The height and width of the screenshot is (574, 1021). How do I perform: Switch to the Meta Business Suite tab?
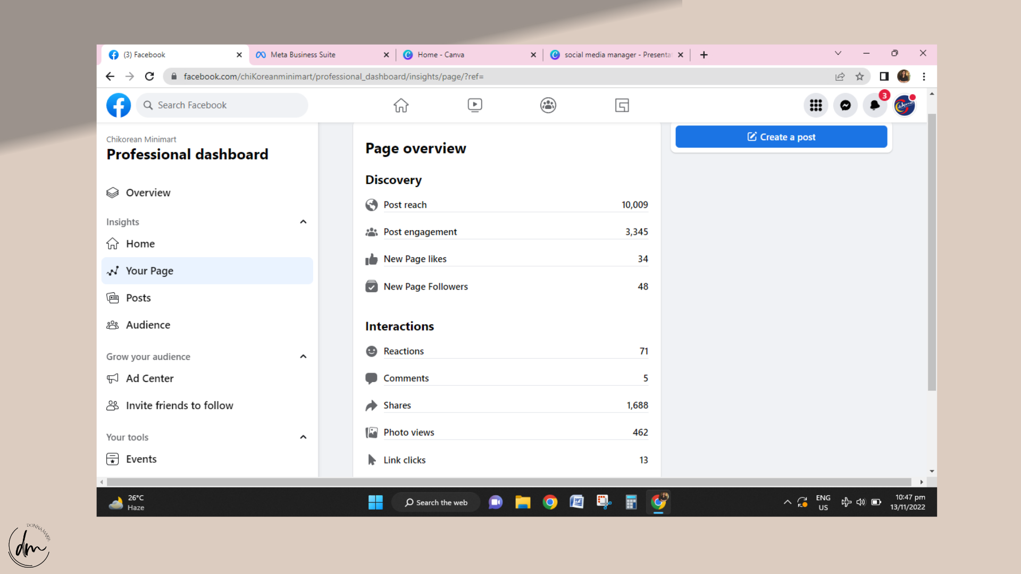point(303,55)
